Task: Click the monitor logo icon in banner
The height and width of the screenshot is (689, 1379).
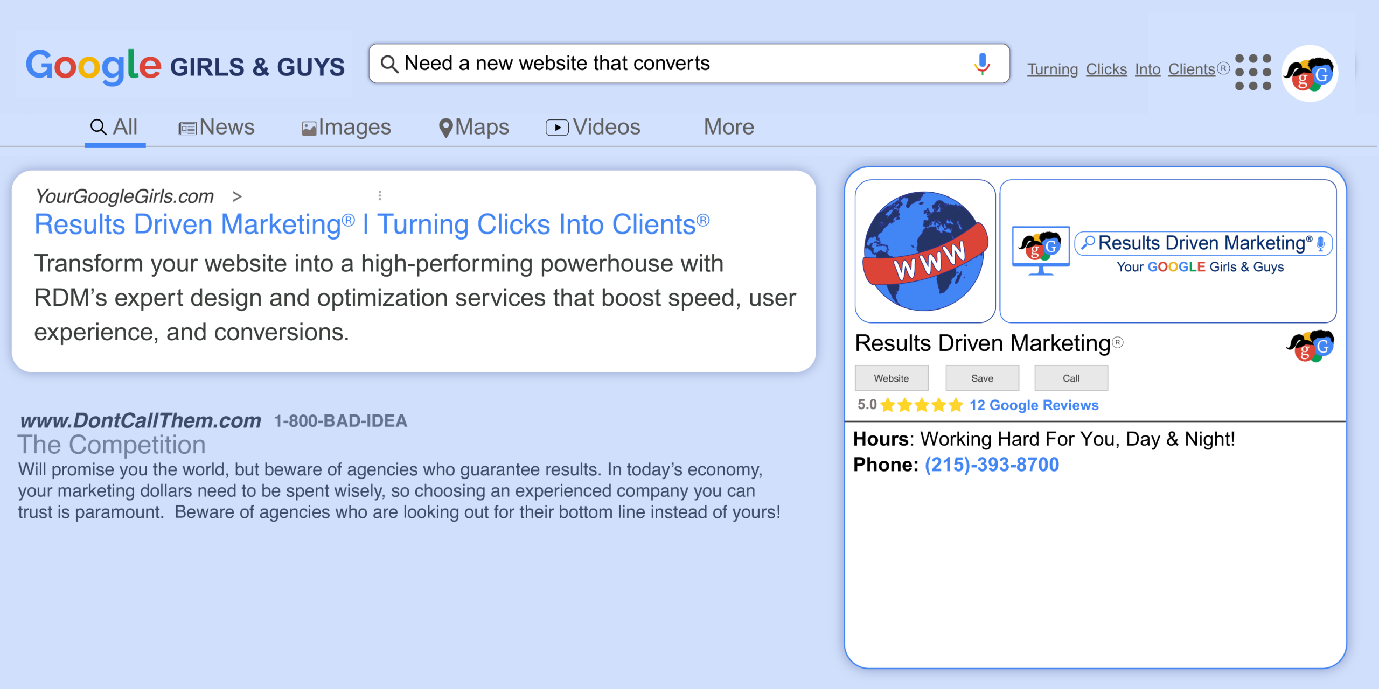Action: point(1041,250)
